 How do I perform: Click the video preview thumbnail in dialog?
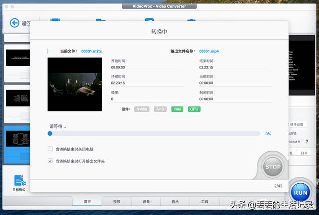(x=75, y=84)
